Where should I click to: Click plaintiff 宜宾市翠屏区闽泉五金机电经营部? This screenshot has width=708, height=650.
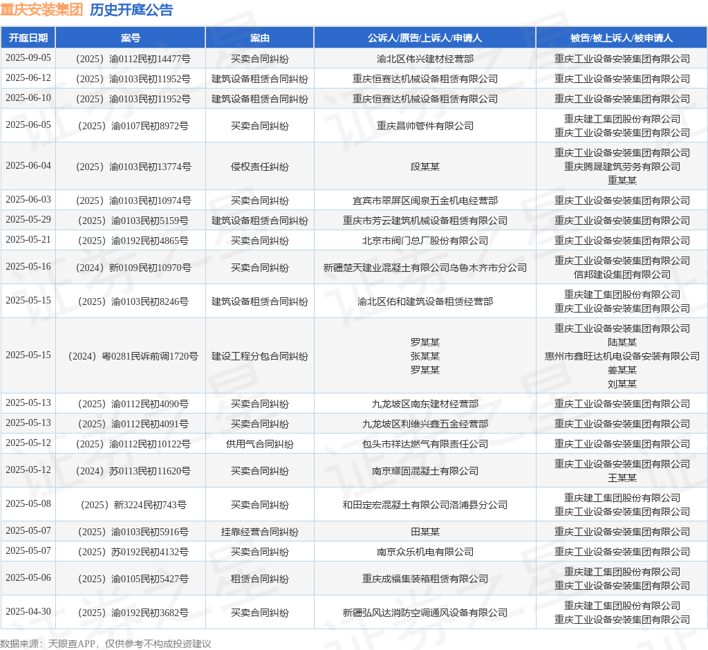point(425,201)
